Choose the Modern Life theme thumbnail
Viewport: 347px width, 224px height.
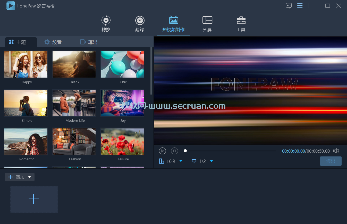tap(74, 103)
